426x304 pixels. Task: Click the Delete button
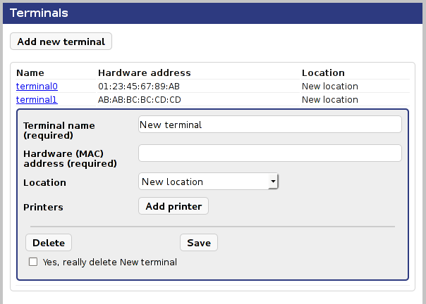(49, 243)
